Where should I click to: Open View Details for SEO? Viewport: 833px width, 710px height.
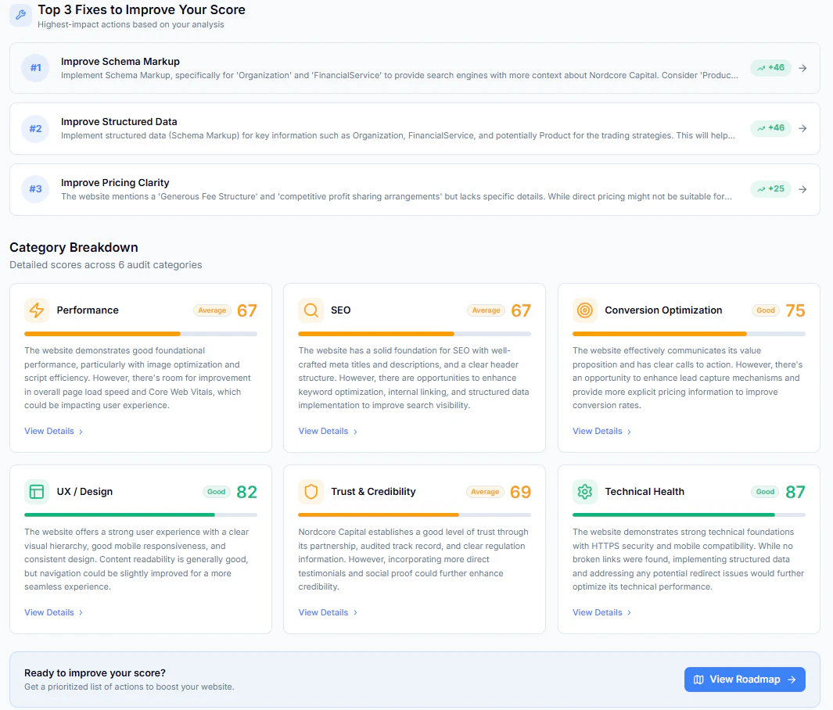[328, 431]
